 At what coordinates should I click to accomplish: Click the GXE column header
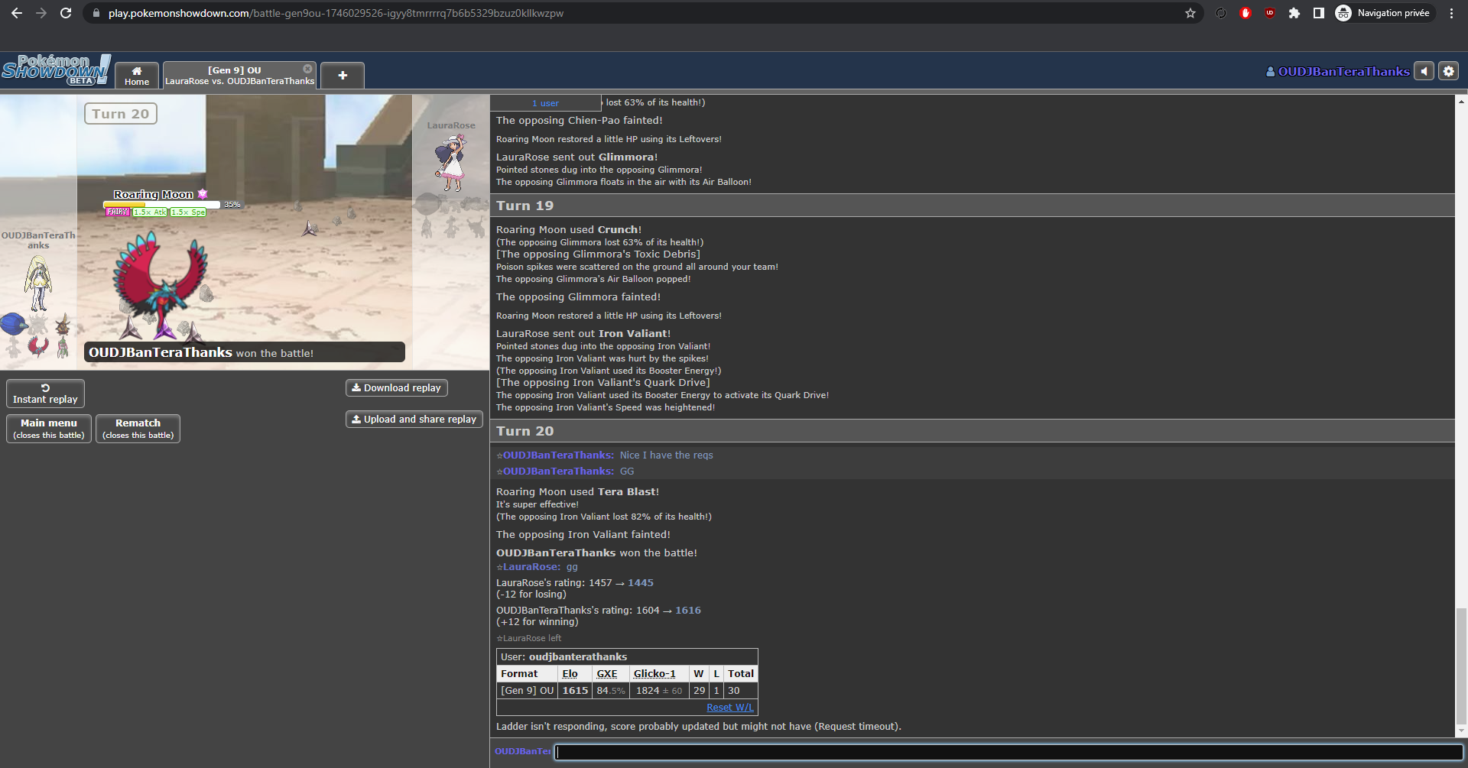point(607,674)
